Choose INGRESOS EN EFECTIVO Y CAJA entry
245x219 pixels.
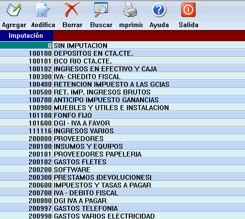122,69
